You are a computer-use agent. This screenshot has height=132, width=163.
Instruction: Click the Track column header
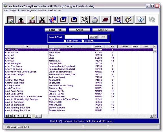click(x=111, y=47)
